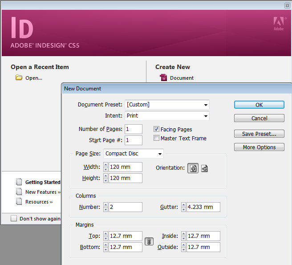Click the Open... link
The image size is (292, 265).
click(x=34, y=78)
